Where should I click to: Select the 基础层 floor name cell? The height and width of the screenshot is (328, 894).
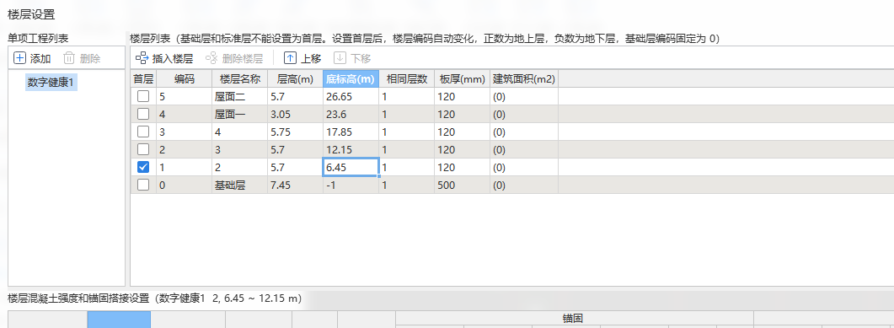click(239, 185)
